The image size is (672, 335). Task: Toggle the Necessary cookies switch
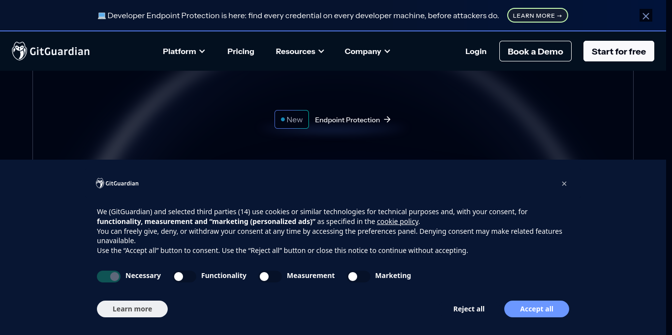pos(109,277)
